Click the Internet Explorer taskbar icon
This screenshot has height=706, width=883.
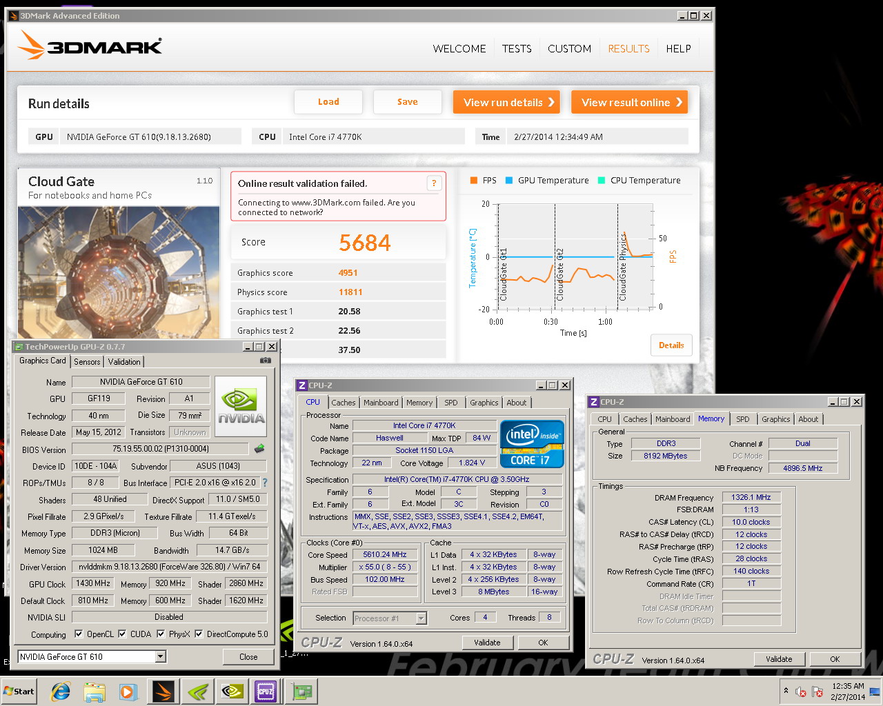tap(61, 692)
